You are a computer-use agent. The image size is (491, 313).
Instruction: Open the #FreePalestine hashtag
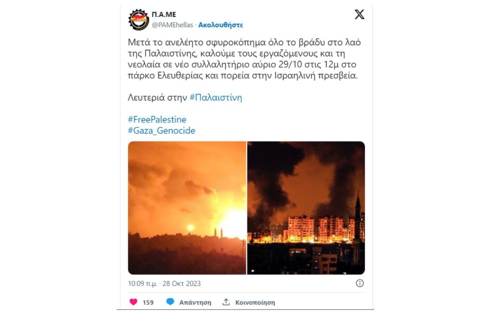[157, 119]
